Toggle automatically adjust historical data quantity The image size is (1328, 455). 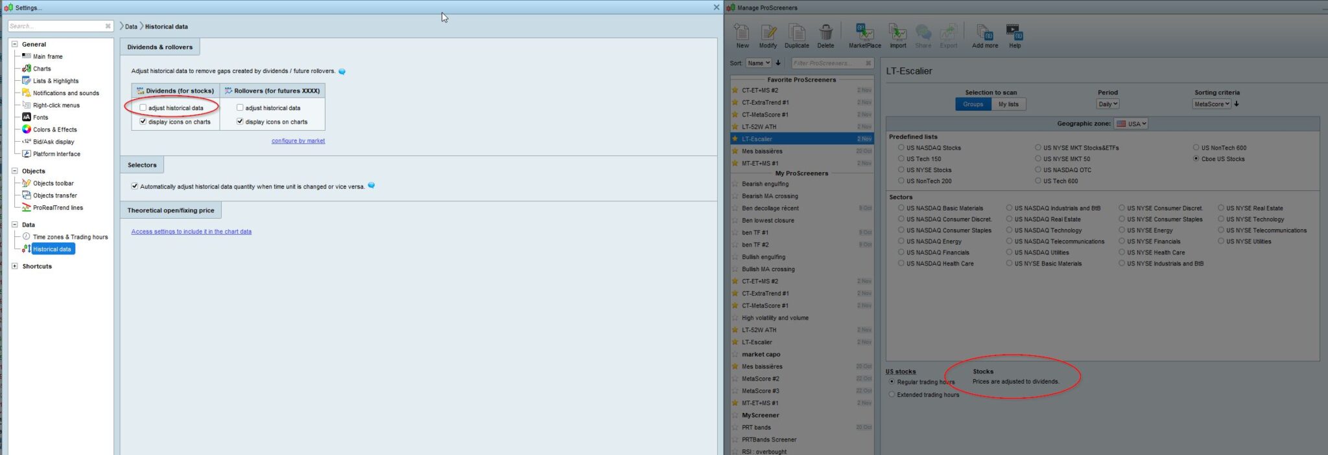[134, 186]
